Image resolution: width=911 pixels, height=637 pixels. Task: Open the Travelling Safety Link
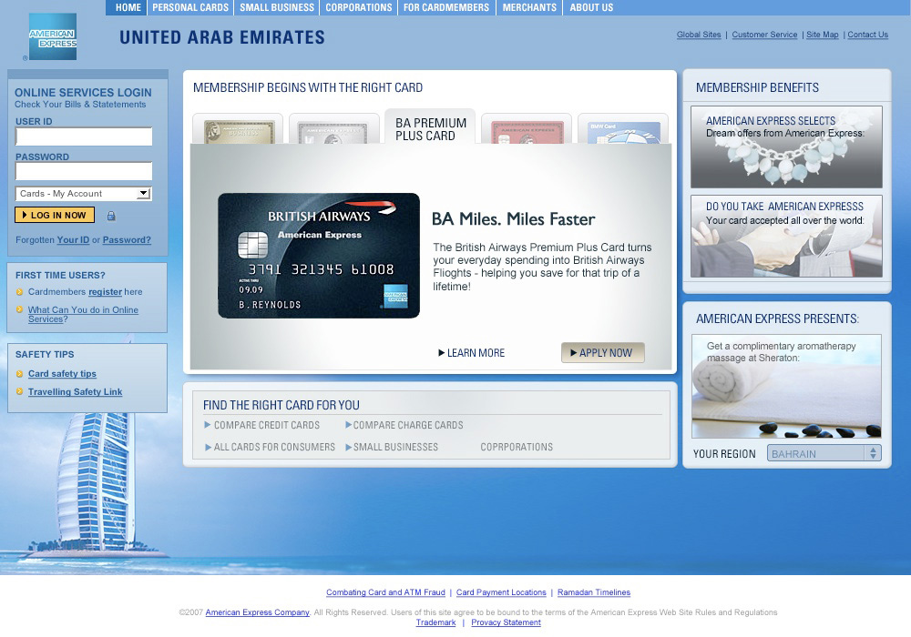tap(75, 392)
